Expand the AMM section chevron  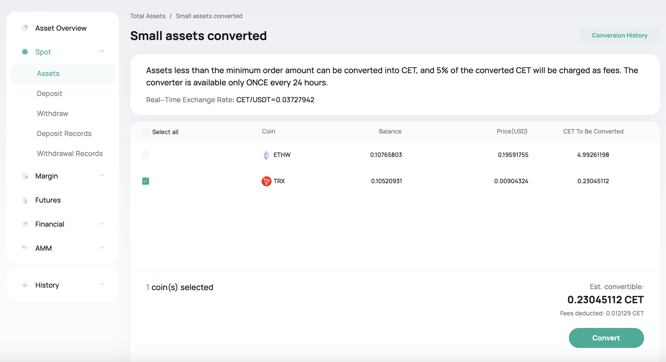point(102,248)
